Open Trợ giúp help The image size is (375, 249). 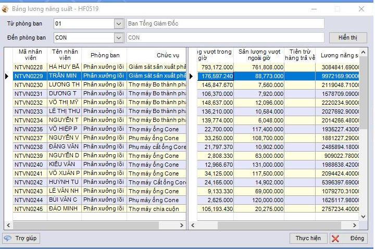pos(21,238)
